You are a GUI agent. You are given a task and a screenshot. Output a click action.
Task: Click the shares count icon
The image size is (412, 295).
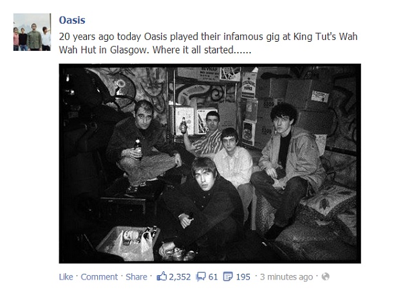click(229, 277)
